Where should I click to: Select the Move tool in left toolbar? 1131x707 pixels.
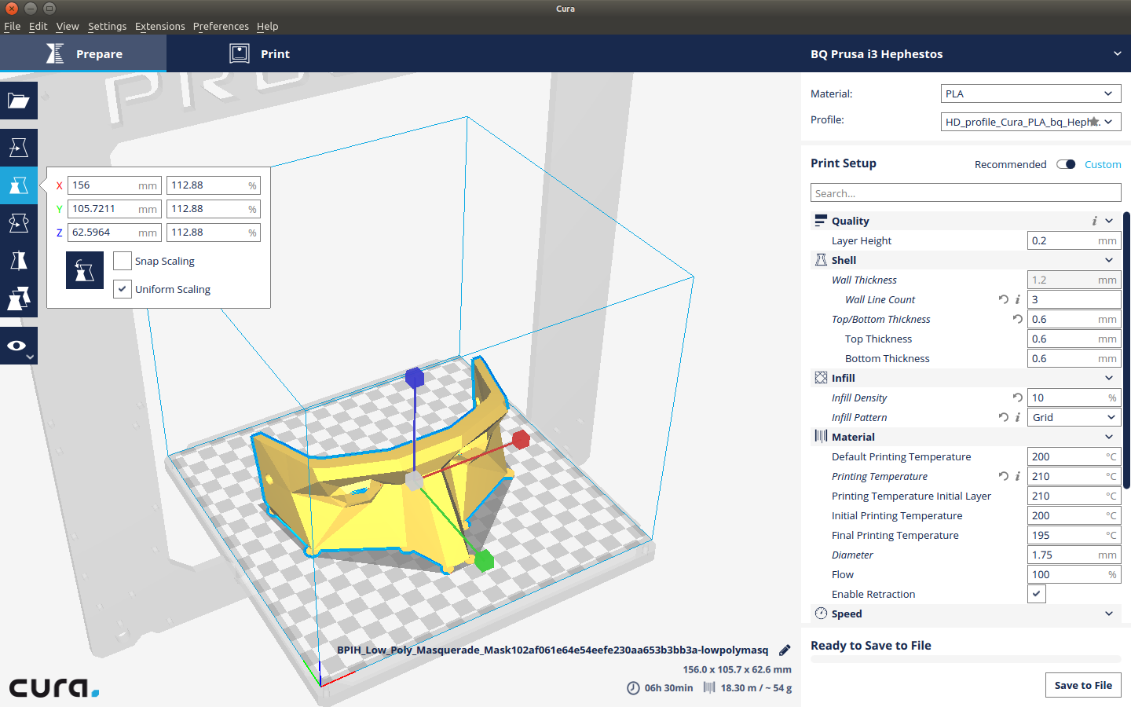tap(19, 148)
